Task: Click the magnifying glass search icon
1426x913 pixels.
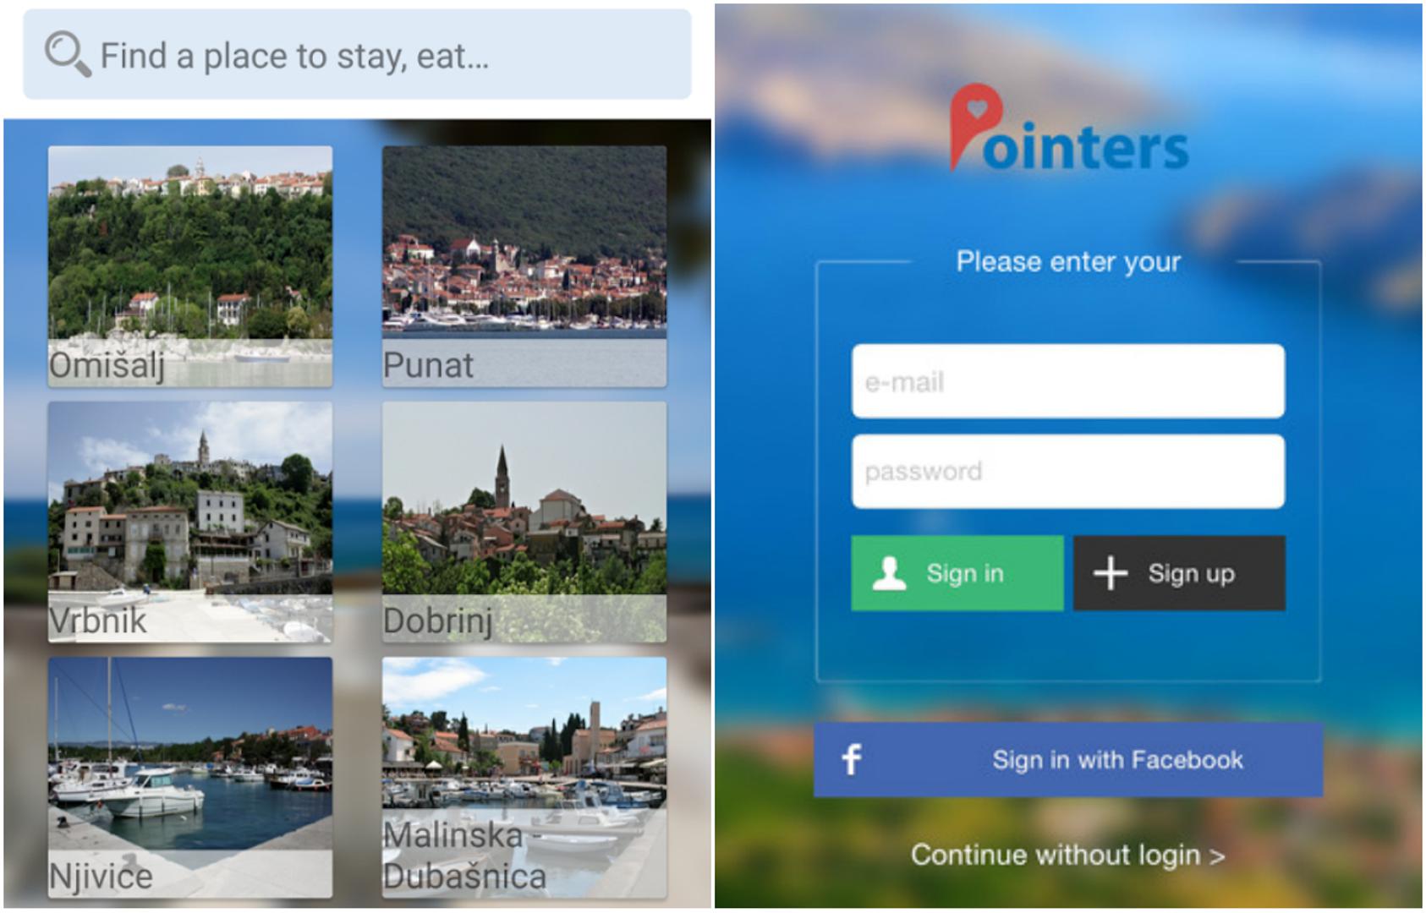Action: tap(68, 55)
